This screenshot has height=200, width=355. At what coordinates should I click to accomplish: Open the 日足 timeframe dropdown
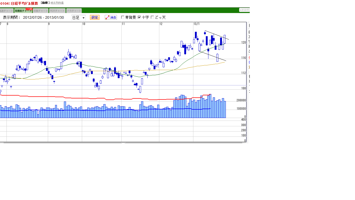78,18
